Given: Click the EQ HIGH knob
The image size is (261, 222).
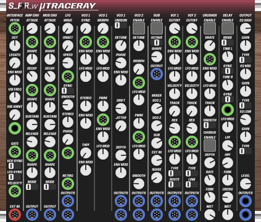Looking at the screenshot, I should (246, 28).
